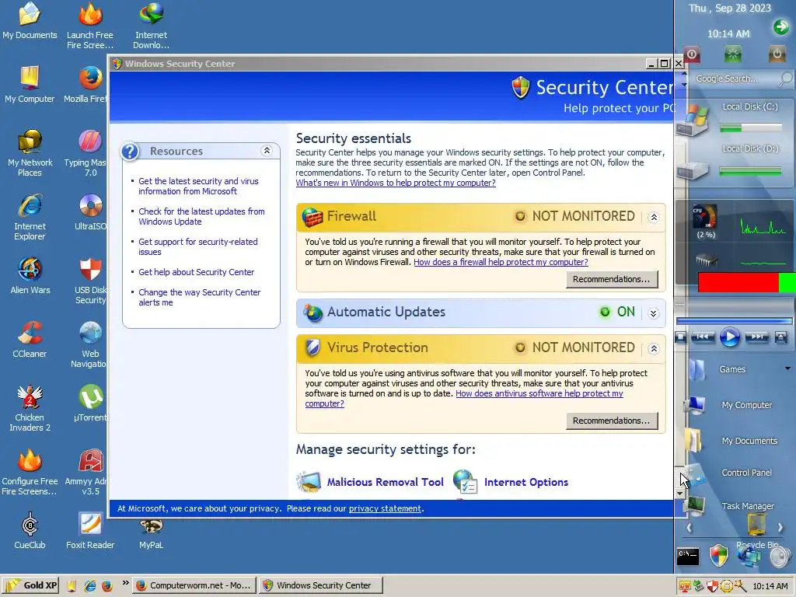796x597 pixels.
Task: Open Internet Options icon in Security Center
Action: [x=465, y=482]
